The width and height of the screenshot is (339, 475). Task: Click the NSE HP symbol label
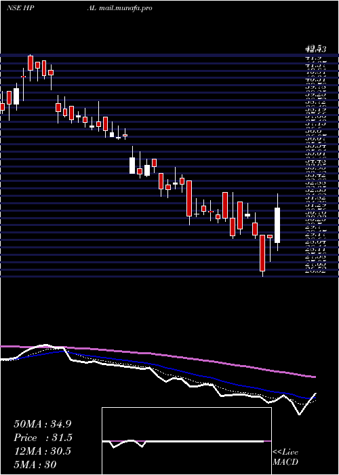(x=20, y=8)
